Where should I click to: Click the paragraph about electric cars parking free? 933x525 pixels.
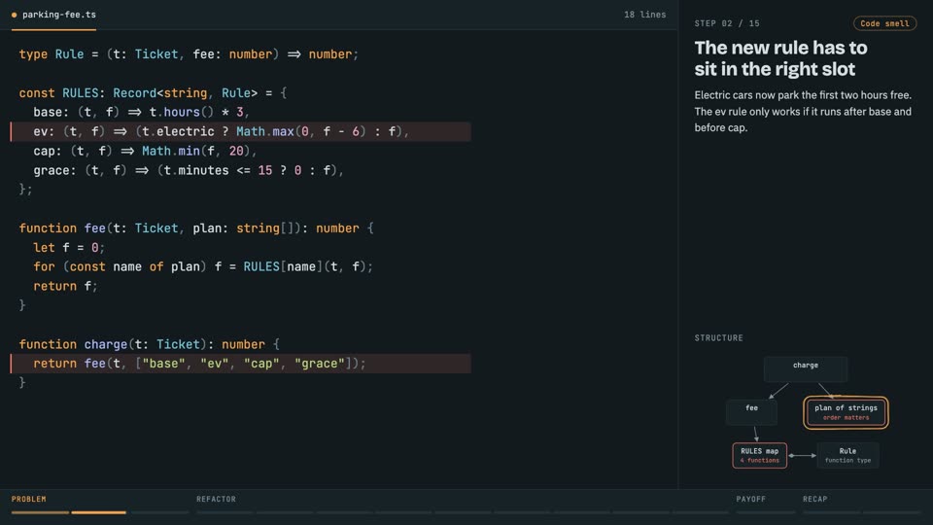(x=803, y=111)
